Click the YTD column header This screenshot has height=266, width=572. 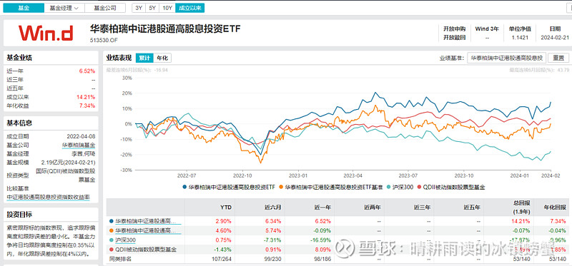click(x=226, y=208)
